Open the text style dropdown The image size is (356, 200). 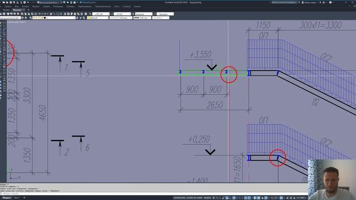tap(101, 14)
